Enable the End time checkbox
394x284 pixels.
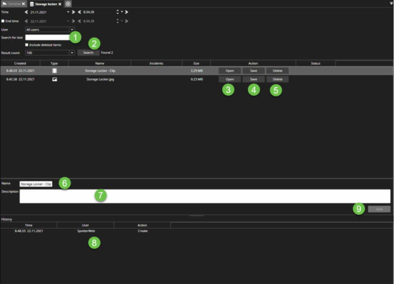point(3,21)
